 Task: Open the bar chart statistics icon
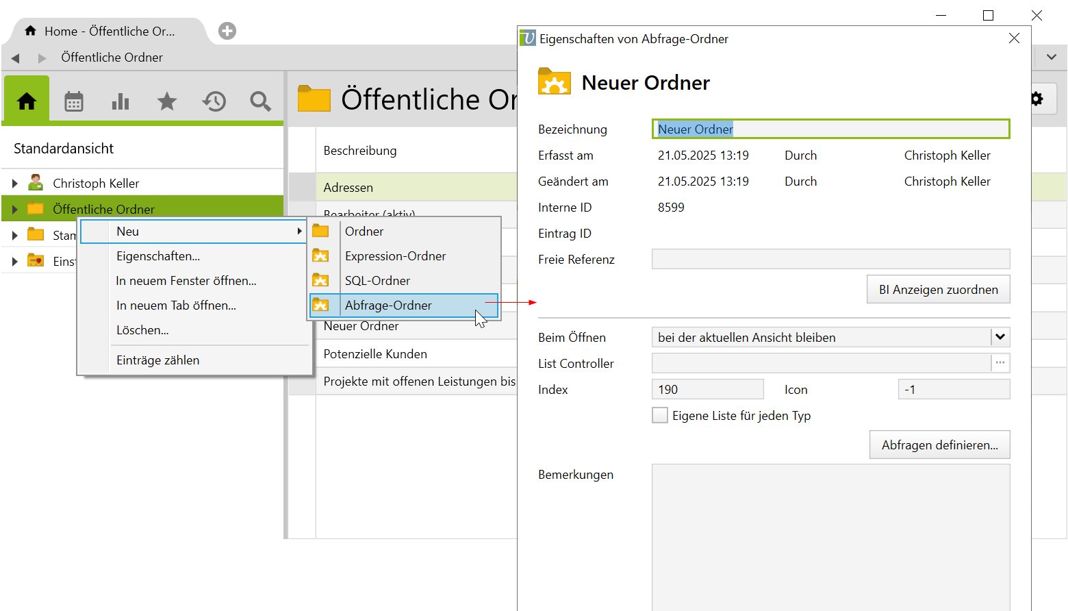(120, 101)
